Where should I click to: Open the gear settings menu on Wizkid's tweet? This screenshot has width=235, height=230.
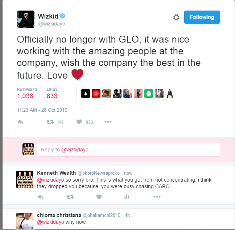[x=176, y=17]
